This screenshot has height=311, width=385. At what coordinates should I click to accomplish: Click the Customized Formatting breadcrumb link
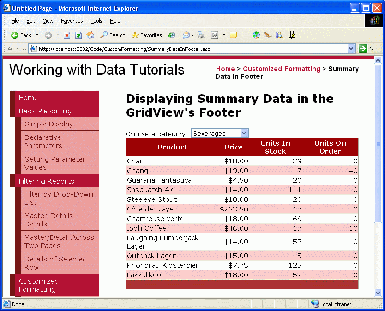click(x=281, y=69)
